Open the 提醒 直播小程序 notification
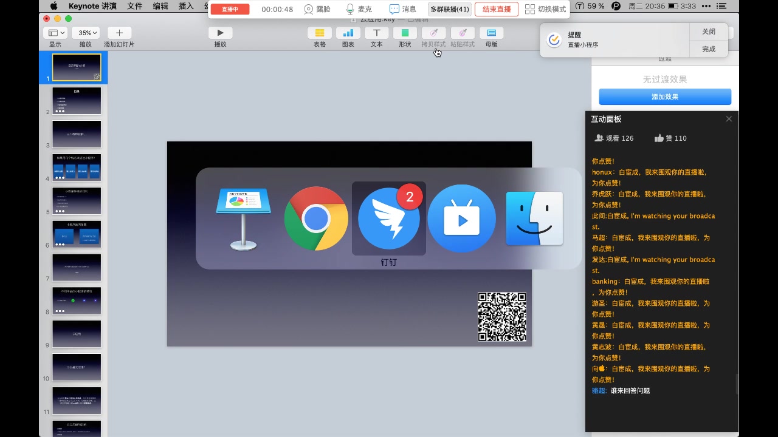The image size is (778, 437). [614, 40]
